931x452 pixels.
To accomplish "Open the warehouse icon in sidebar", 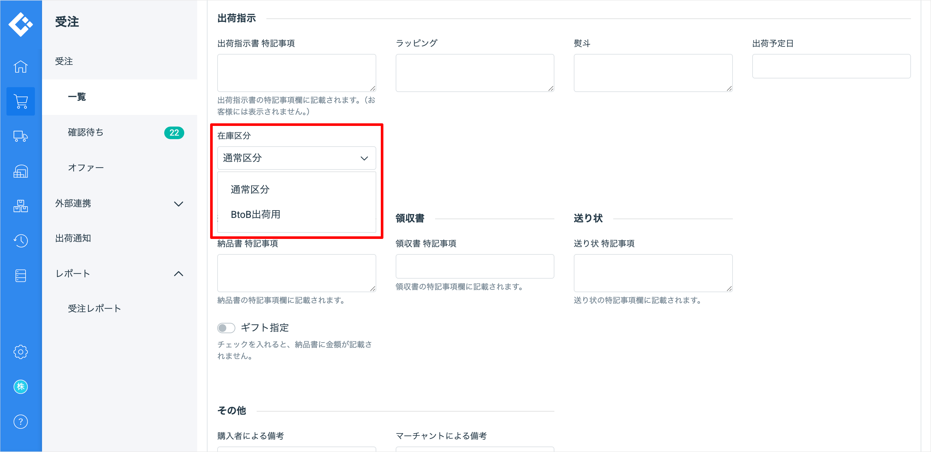I will click(21, 171).
